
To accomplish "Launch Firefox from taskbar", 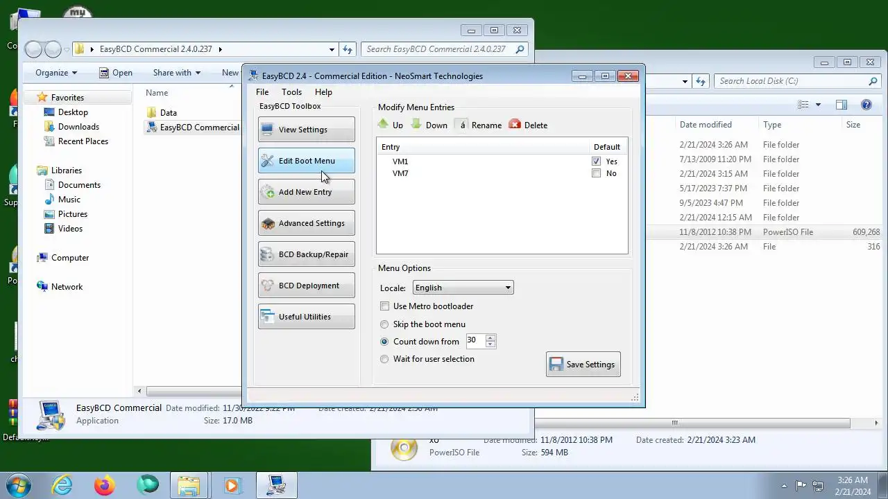I will click(105, 485).
